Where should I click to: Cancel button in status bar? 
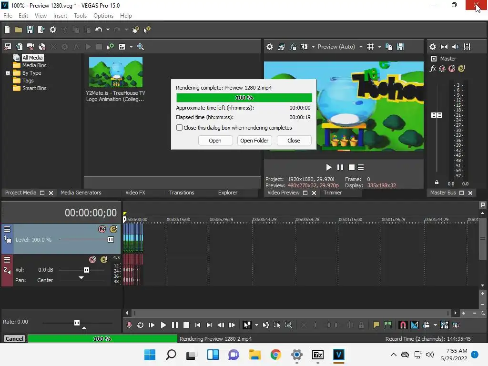click(14, 339)
